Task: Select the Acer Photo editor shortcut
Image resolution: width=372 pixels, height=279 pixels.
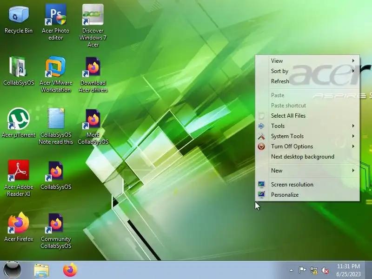Action: [x=55, y=22]
